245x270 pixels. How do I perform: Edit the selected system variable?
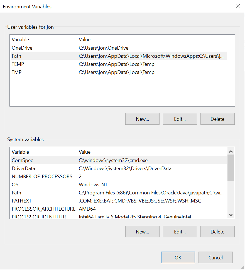(x=180, y=232)
